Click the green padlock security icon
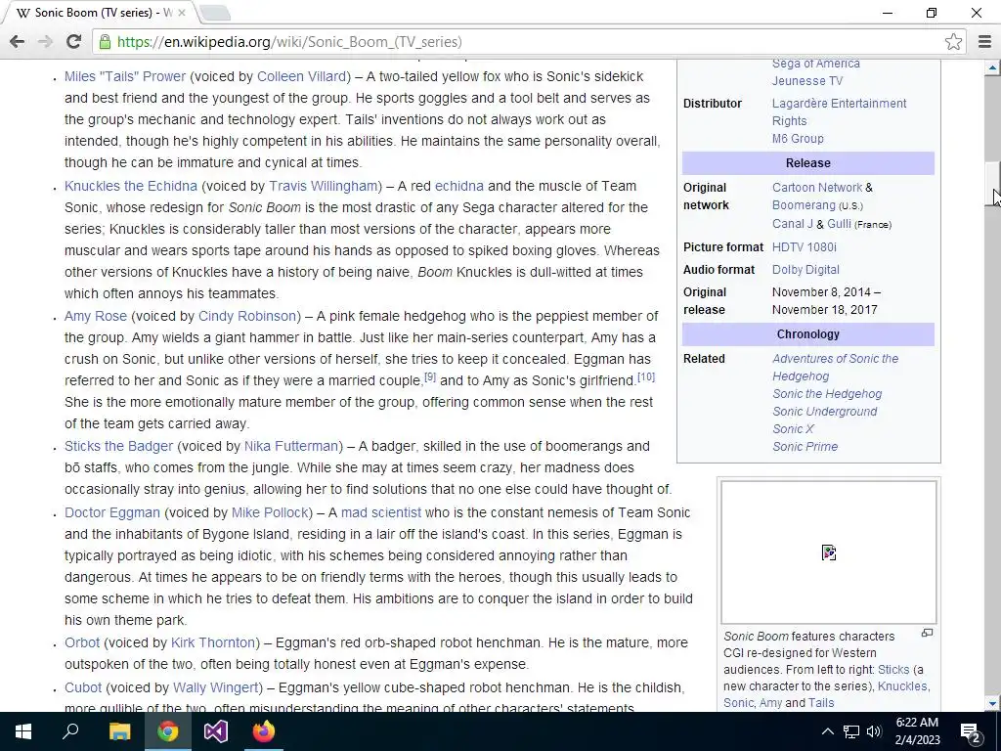Image resolution: width=1001 pixels, height=751 pixels. click(104, 42)
